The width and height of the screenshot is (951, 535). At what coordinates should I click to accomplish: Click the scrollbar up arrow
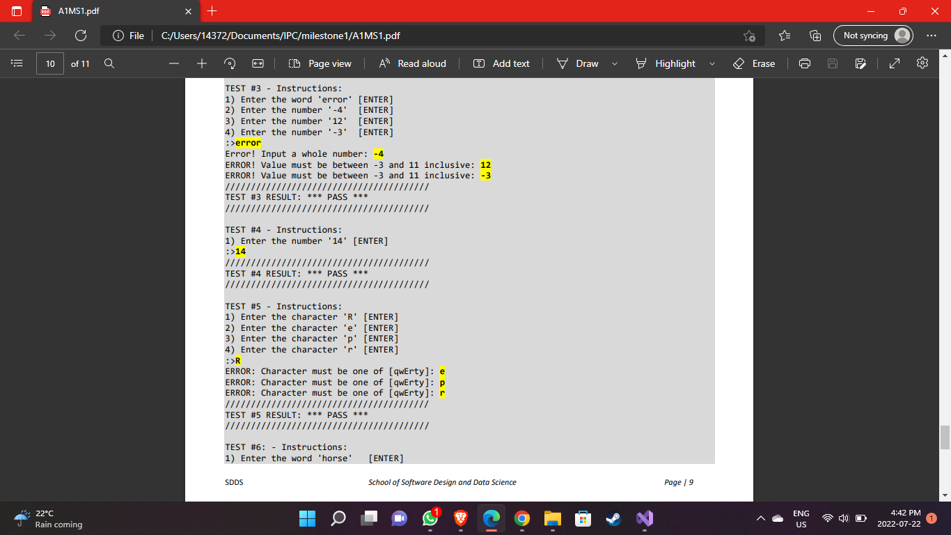tap(945, 54)
